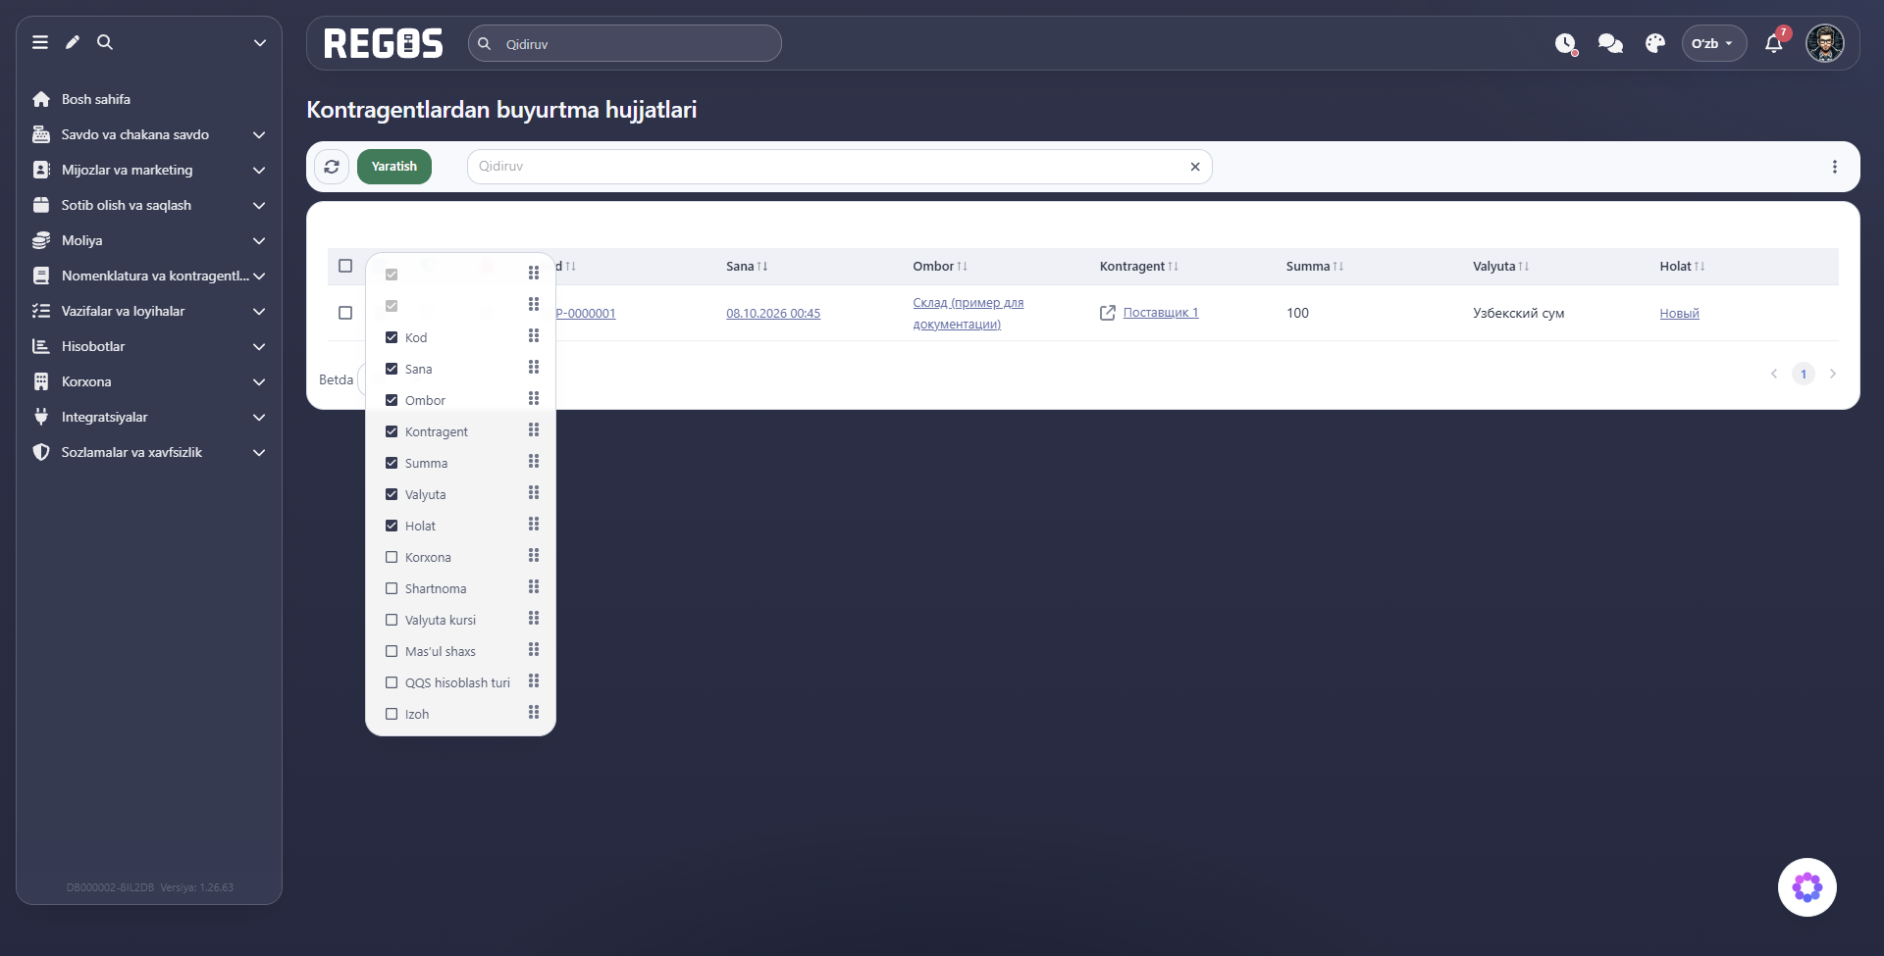Enable the Korxona column checkbox
The width and height of the screenshot is (1884, 956).
coord(392,557)
